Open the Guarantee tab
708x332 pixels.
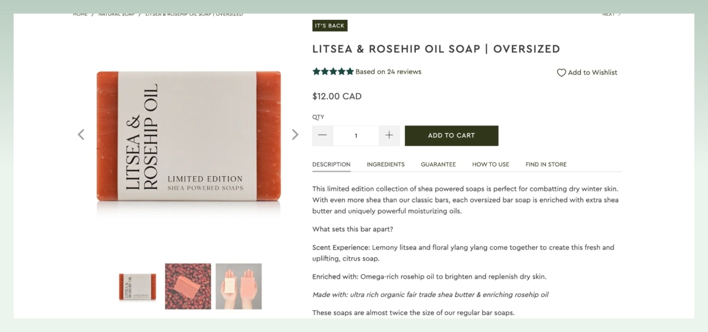(x=438, y=164)
